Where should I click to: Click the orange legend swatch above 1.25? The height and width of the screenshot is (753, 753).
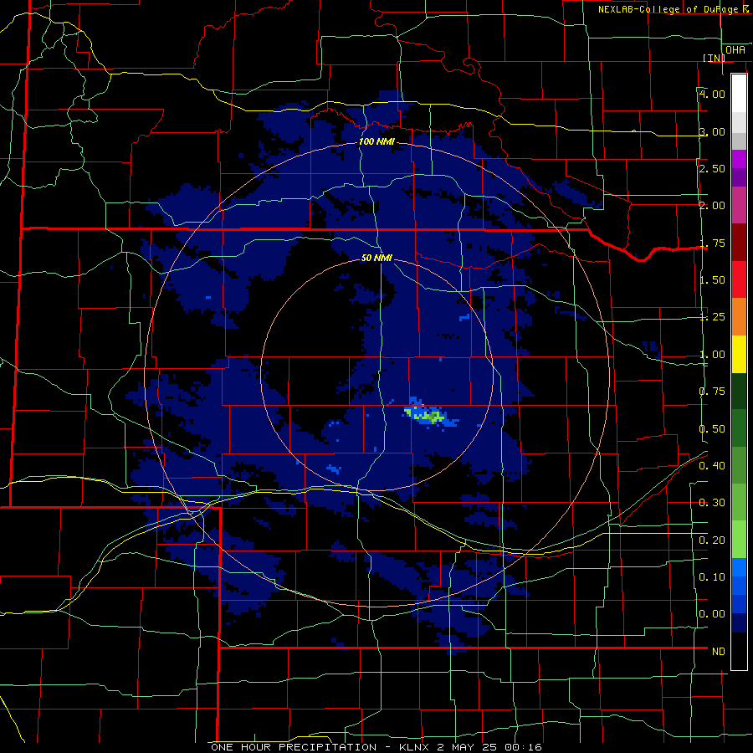click(x=739, y=317)
